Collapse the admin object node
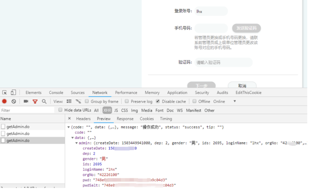This screenshot has height=189, width=317. [76, 143]
